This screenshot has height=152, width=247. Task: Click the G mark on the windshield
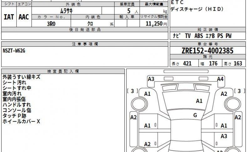195,115
